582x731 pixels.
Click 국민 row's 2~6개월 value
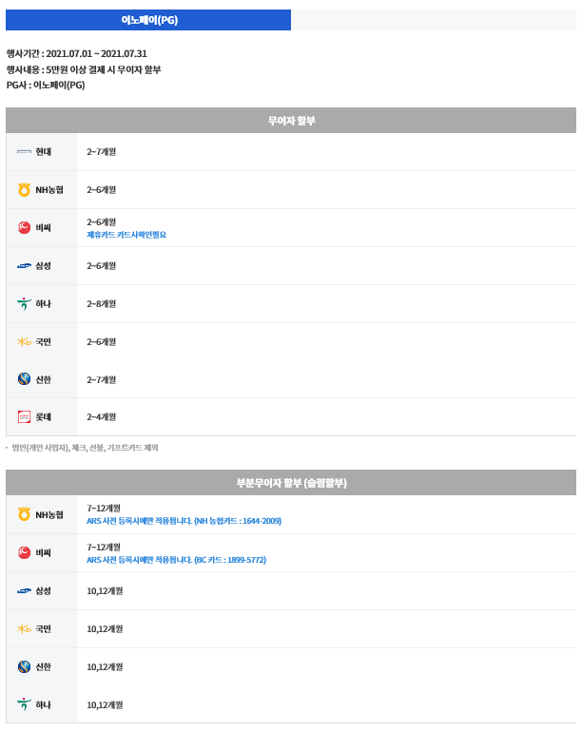tap(101, 341)
